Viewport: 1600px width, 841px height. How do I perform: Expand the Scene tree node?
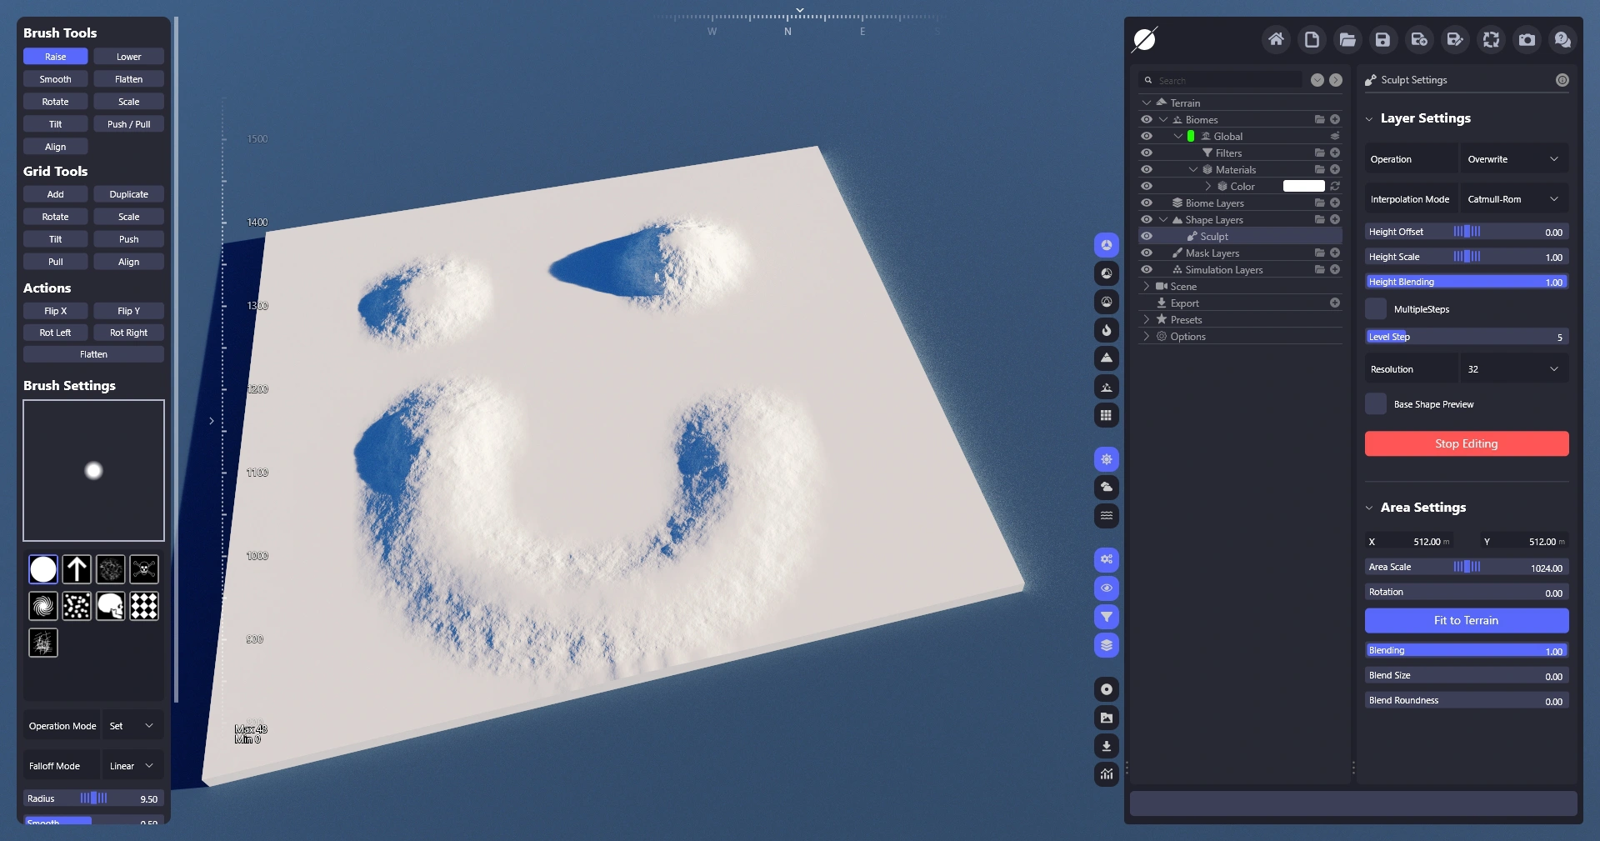(x=1147, y=286)
